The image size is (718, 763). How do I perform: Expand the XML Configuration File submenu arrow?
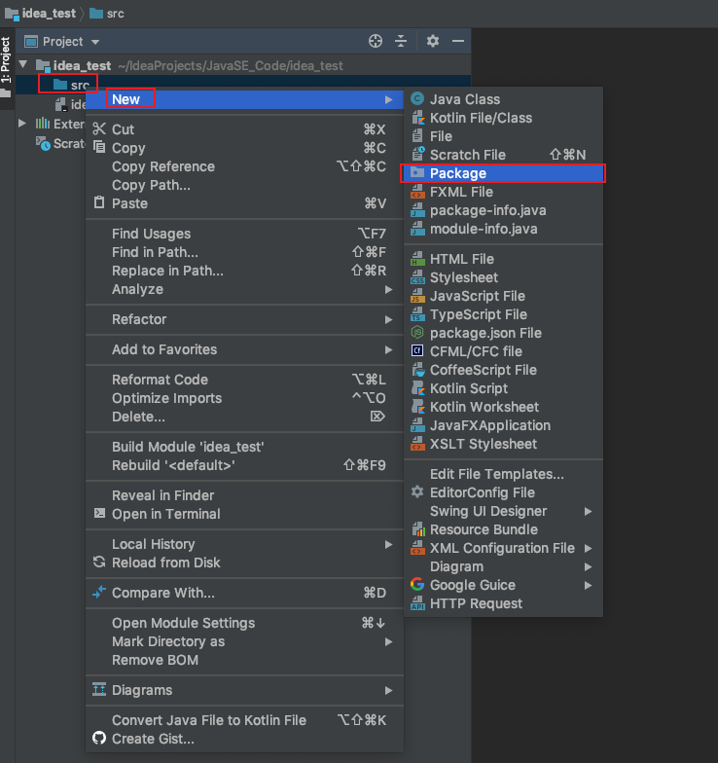(588, 549)
